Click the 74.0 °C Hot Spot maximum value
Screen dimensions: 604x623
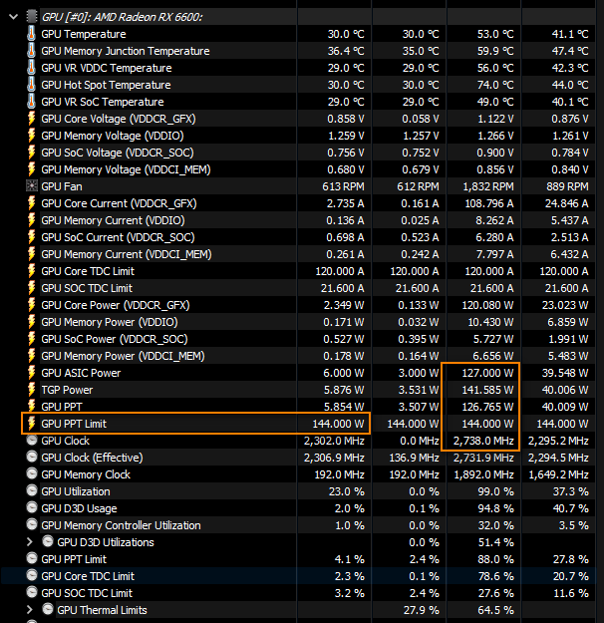(x=495, y=85)
